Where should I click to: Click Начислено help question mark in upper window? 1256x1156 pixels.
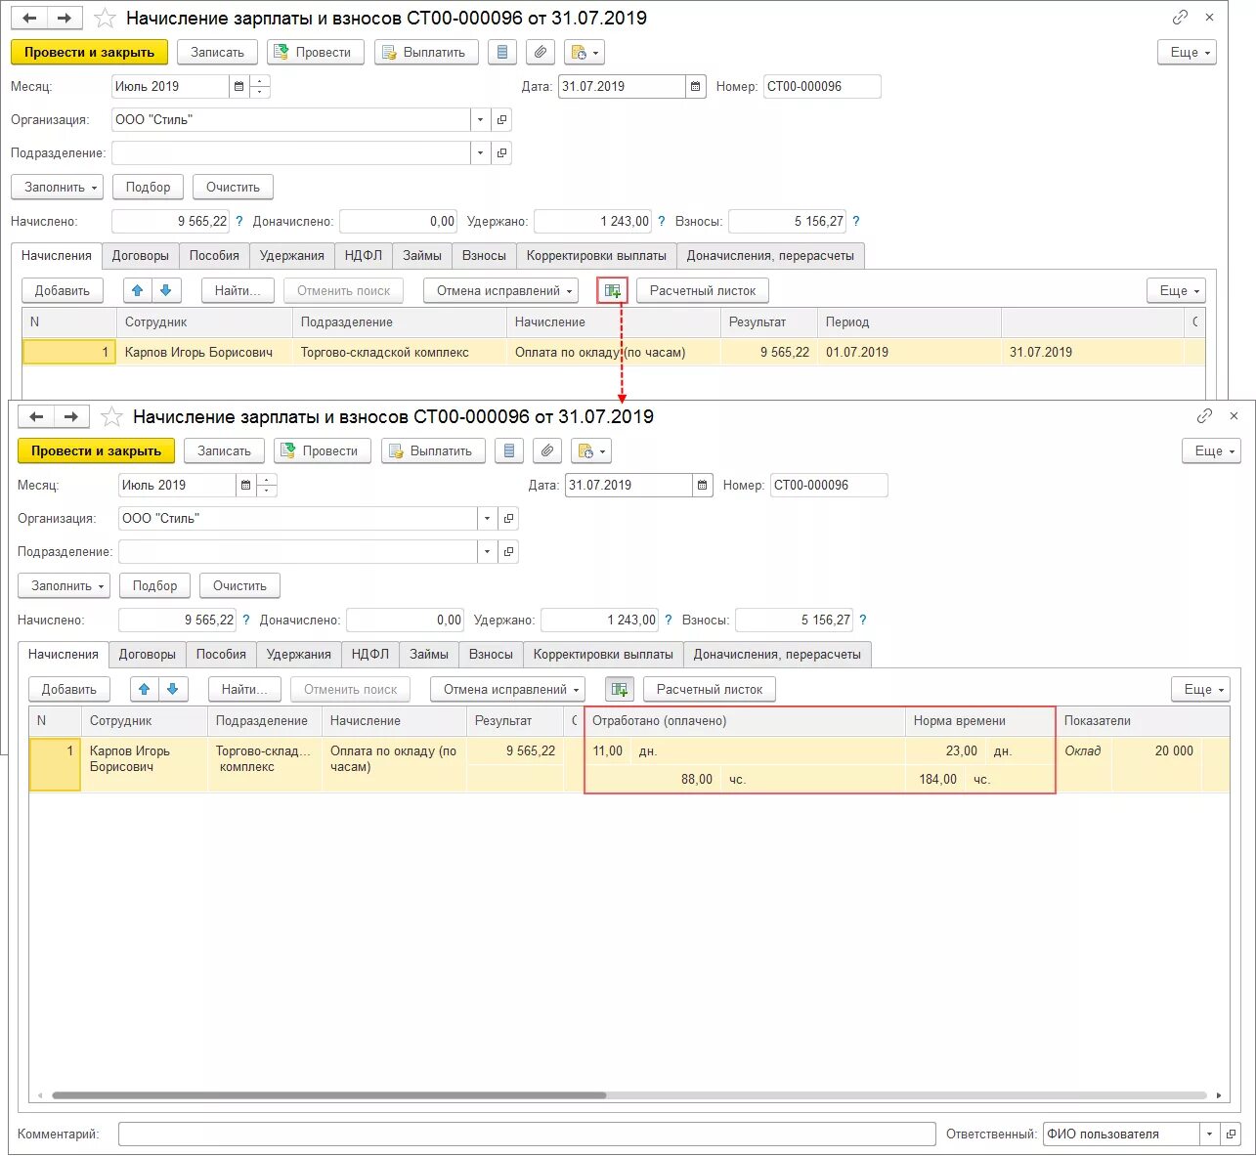pyautogui.click(x=239, y=221)
